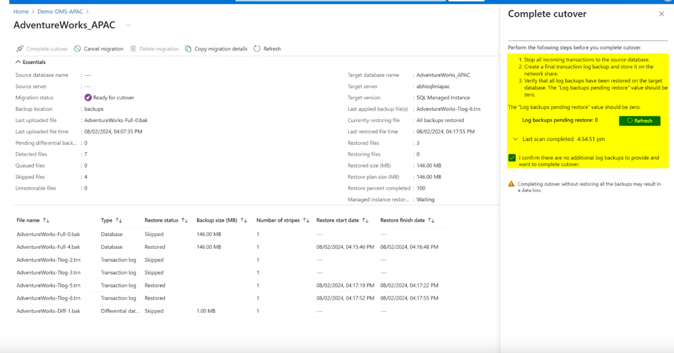Click the toolbar Refresh icon
The height and width of the screenshot is (353, 674).
(x=257, y=49)
